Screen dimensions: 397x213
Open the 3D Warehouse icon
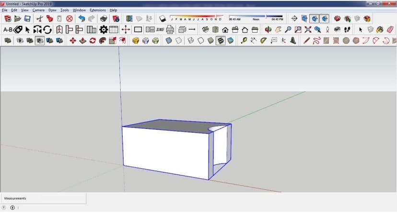[337, 19]
